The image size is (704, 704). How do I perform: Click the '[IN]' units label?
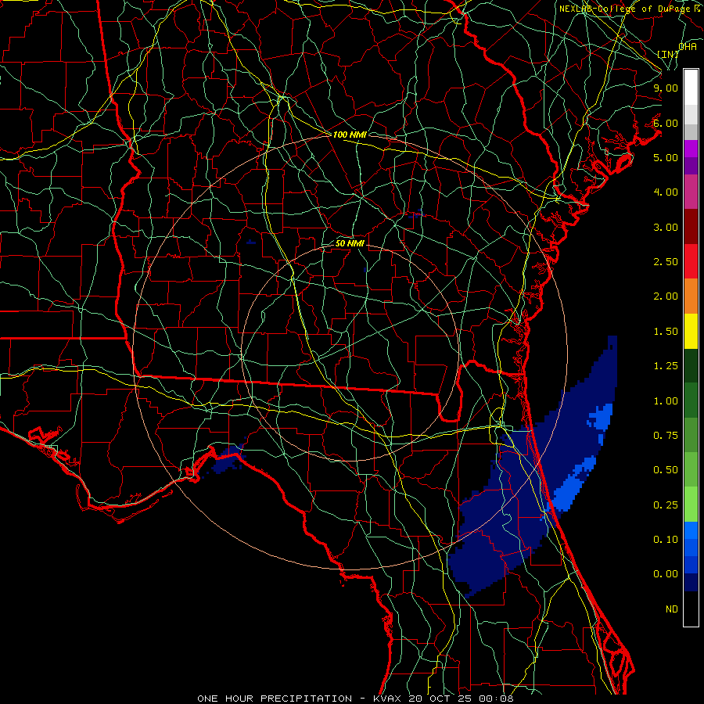click(668, 54)
